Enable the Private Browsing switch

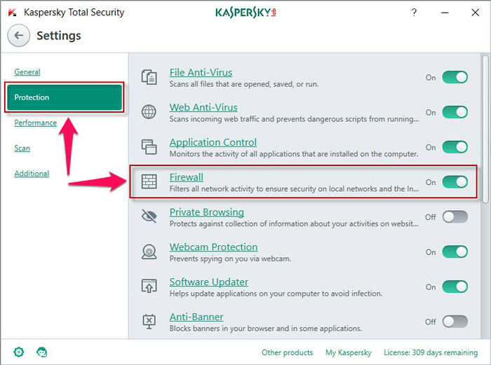coord(455,216)
